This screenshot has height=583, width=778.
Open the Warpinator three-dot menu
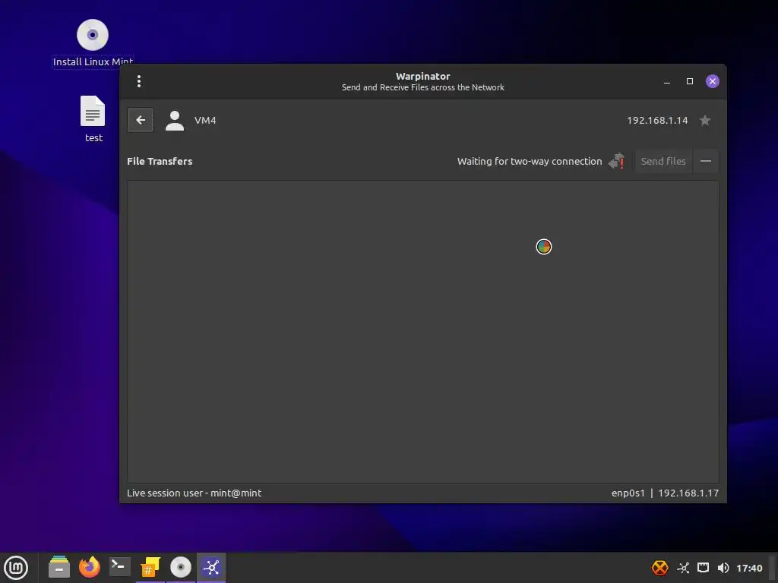139,81
